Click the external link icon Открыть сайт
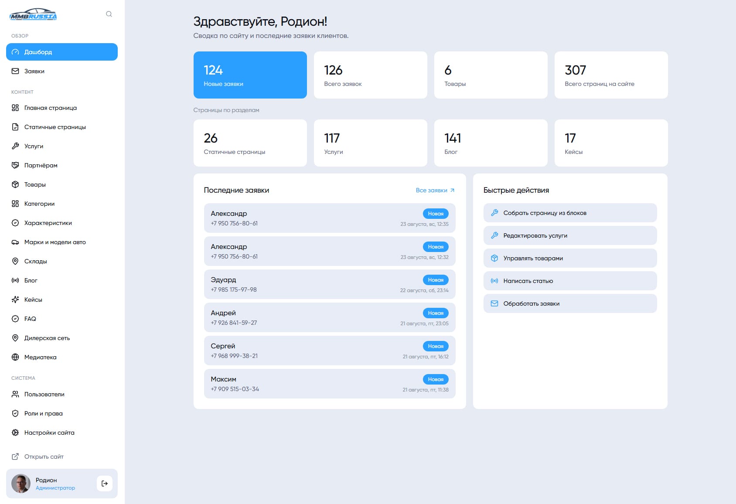The image size is (736, 504). (x=15, y=456)
